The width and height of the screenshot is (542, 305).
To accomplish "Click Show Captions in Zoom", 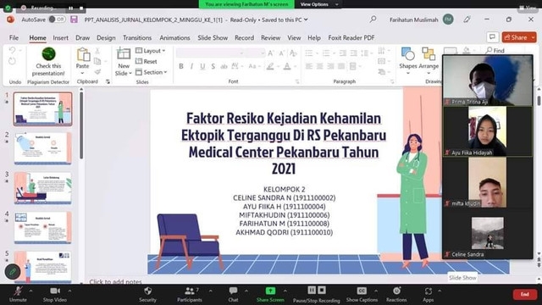I will click(x=362, y=295).
